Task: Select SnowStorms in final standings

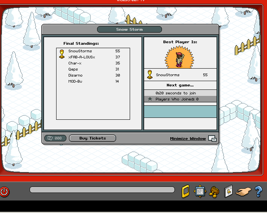Action: [x=80, y=51]
